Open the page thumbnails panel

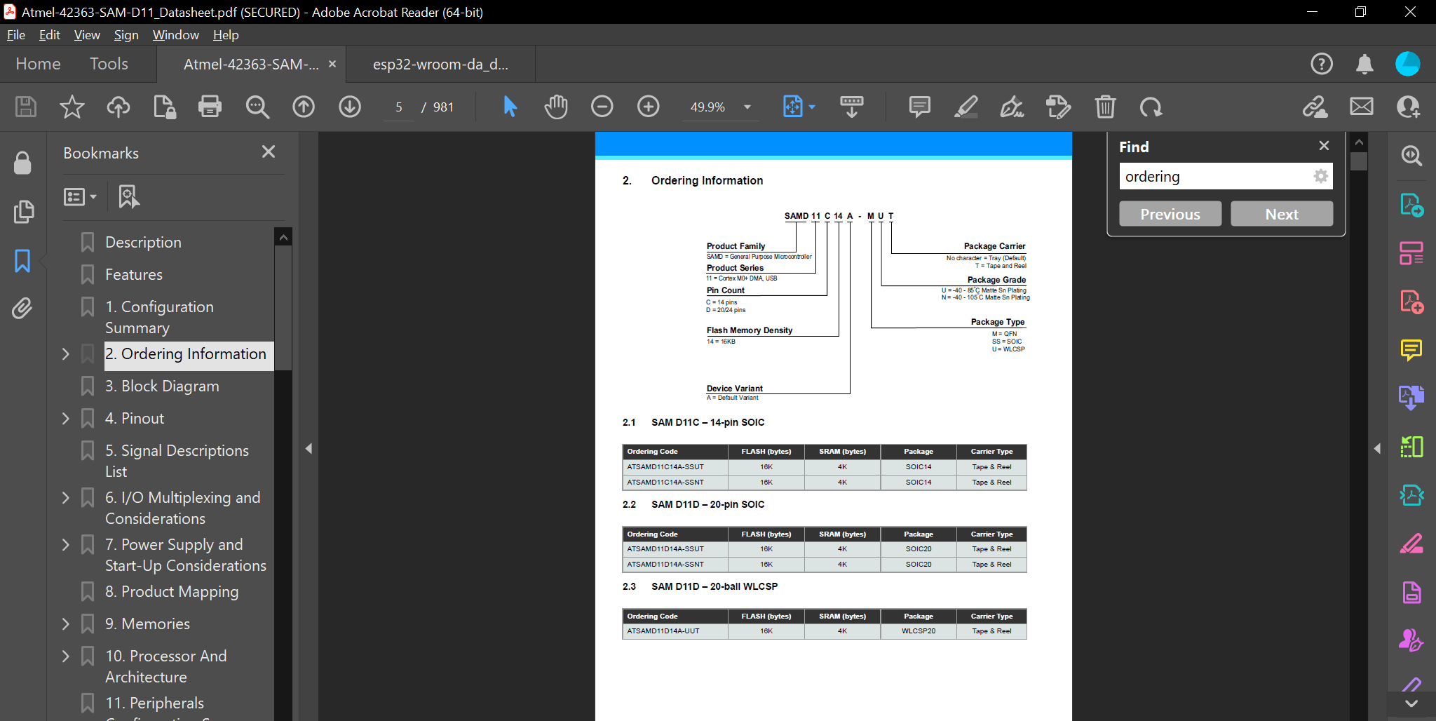click(23, 211)
